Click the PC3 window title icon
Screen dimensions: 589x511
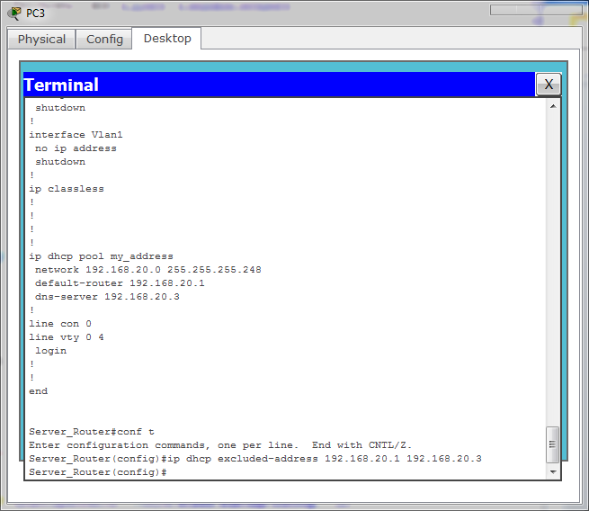(x=14, y=13)
